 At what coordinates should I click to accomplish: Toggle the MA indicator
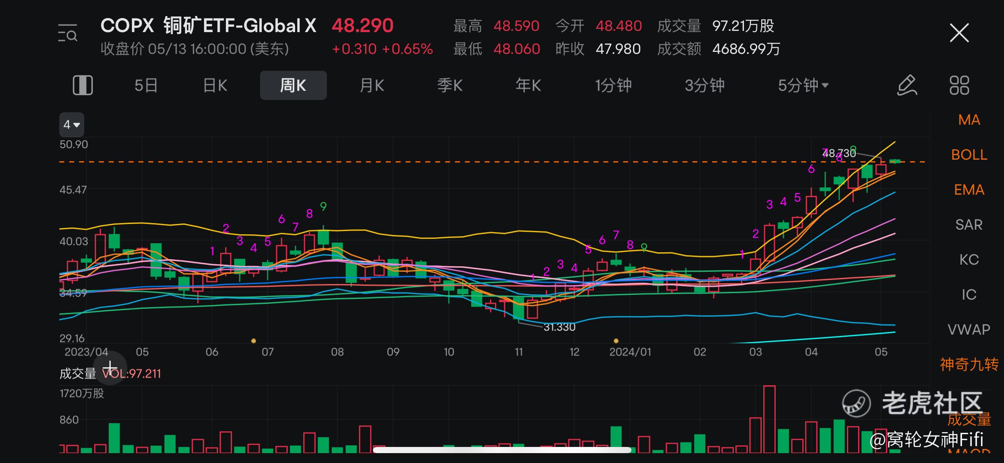point(969,120)
